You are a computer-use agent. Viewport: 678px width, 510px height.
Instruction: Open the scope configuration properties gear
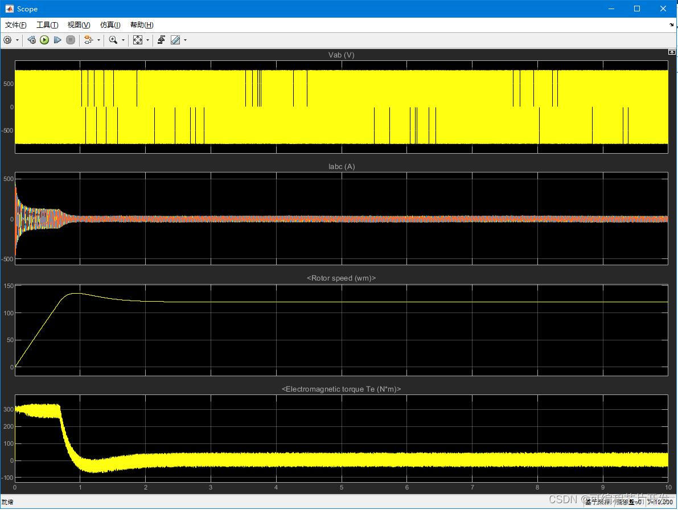click(x=7, y=40)
